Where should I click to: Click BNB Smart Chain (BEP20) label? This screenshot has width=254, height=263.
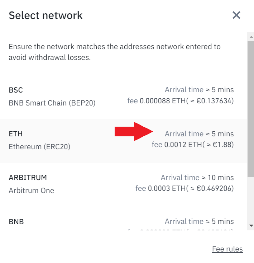[x=52, y=103]
